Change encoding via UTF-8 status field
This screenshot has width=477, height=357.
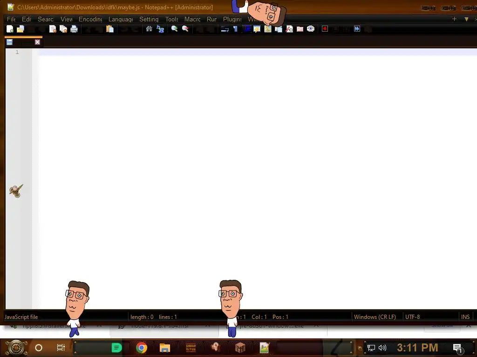tap(413, 317)
